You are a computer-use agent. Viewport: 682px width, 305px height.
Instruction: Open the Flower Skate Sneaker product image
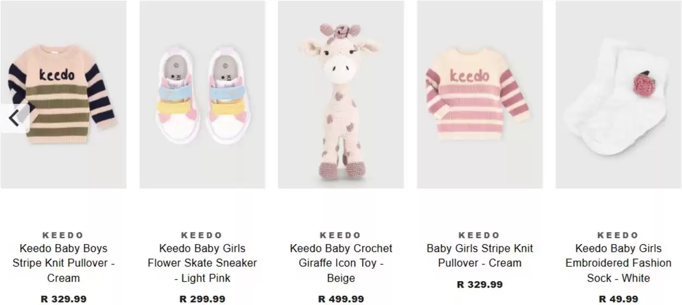point(202,94)
